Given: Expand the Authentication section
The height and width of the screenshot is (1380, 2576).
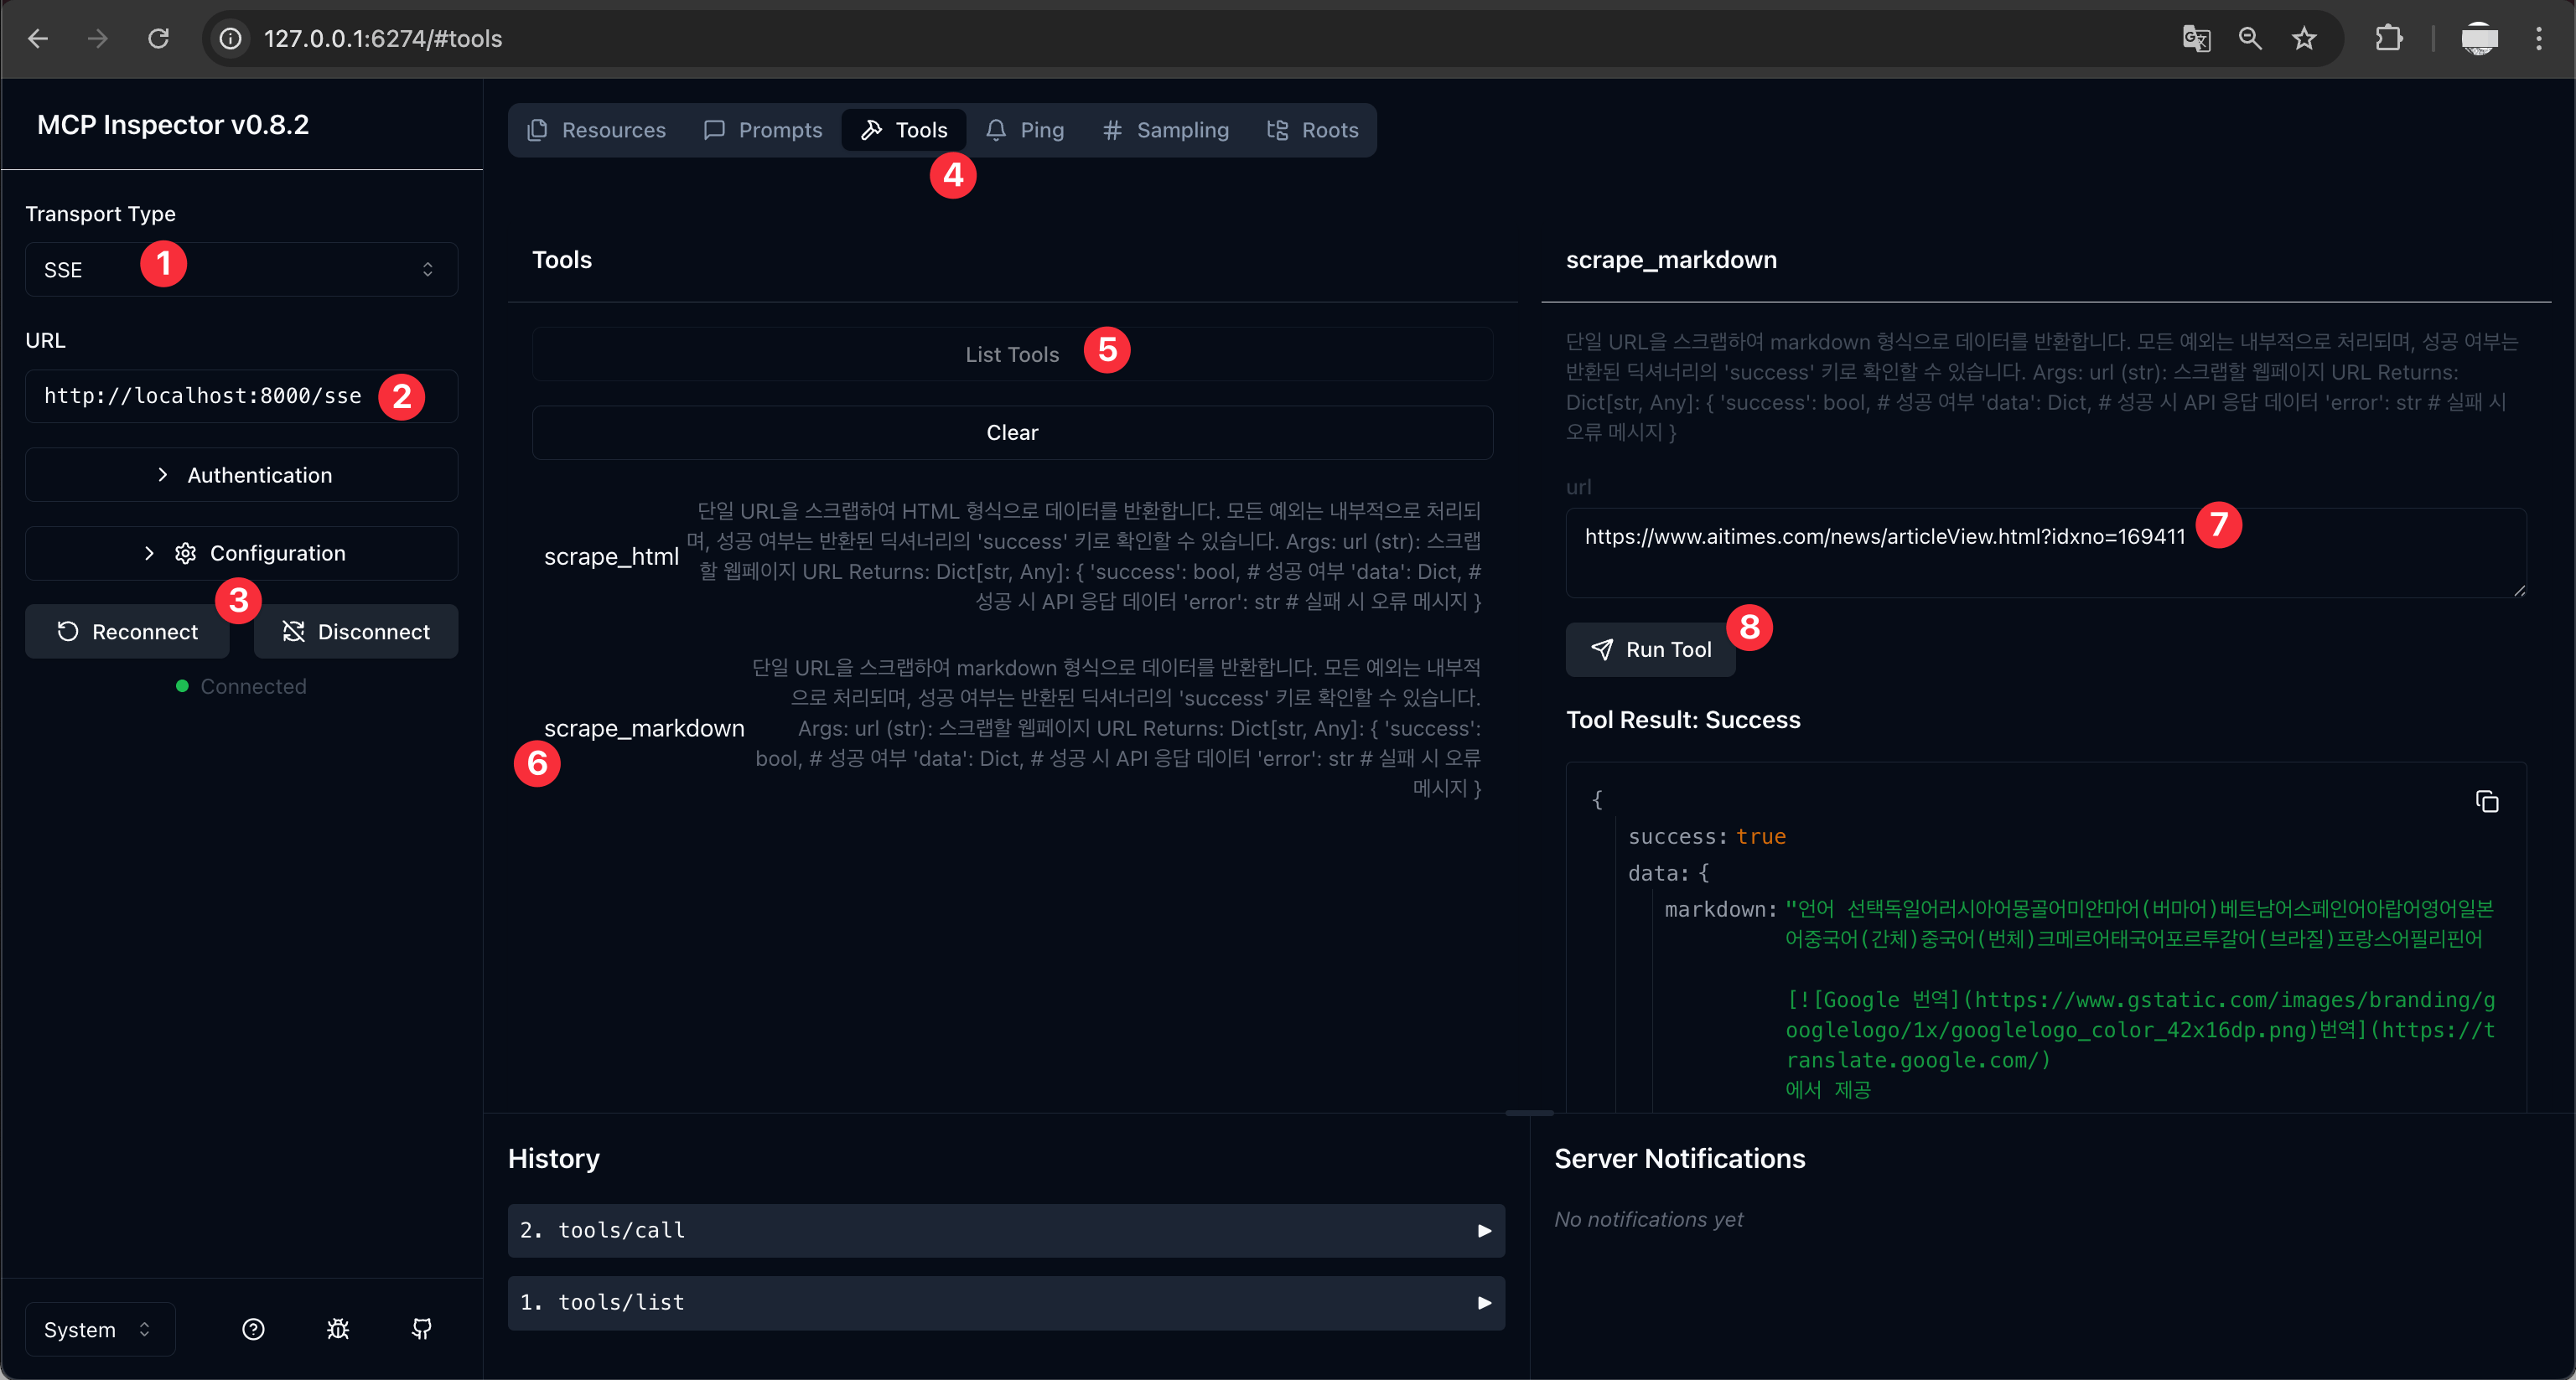Looking at the screenshot, I should tap(241, 476).
